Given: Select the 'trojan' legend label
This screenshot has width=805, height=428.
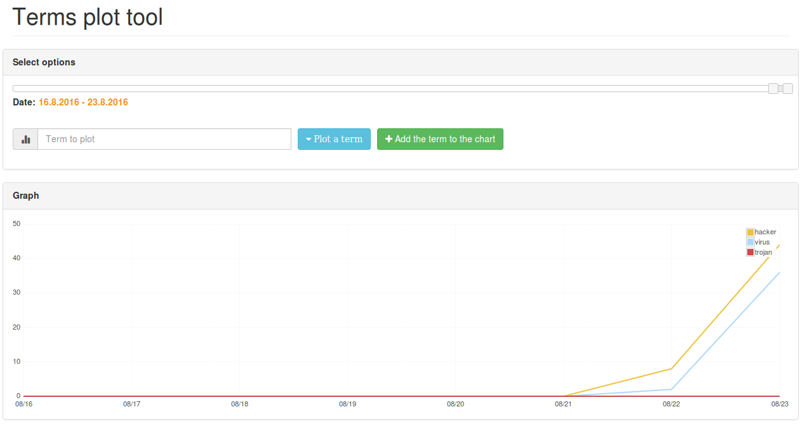Looking at the screenshot, I should click(764, 253).
